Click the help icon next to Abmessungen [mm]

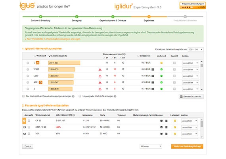click(124, 54)
